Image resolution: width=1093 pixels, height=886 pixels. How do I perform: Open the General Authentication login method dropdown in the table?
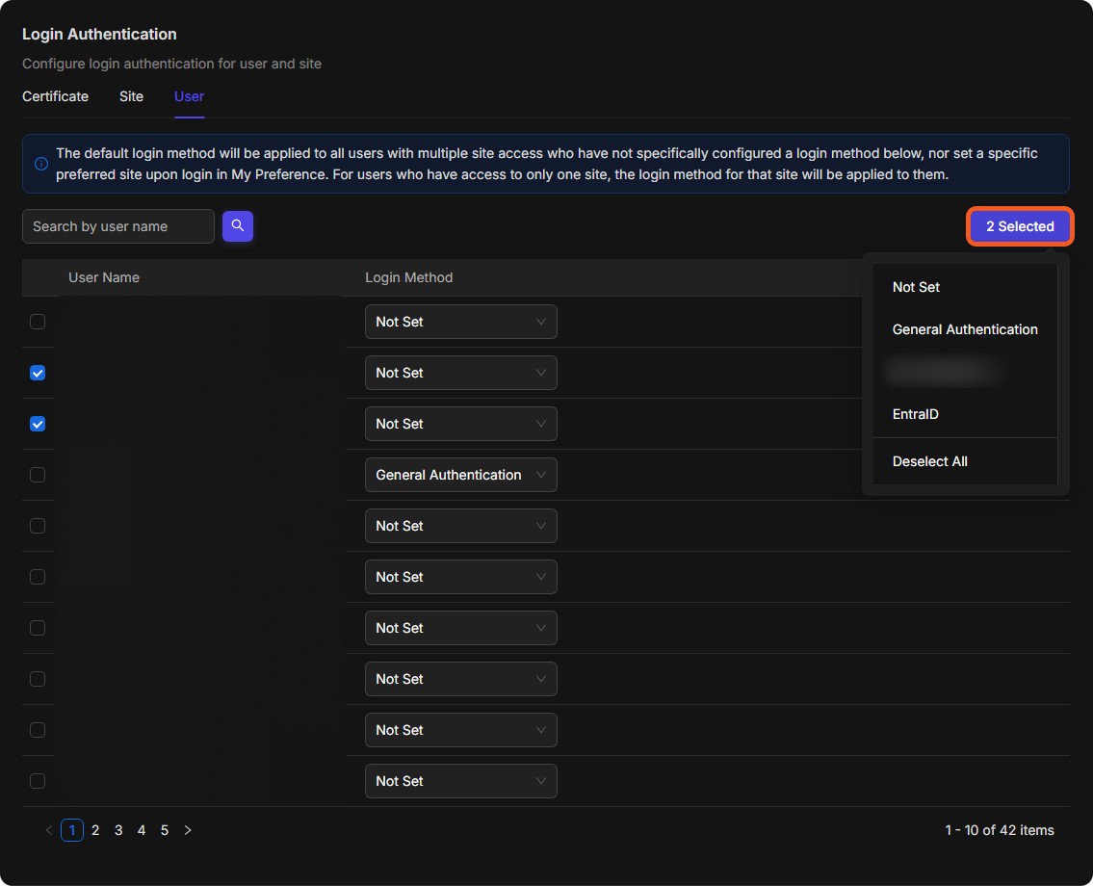(x=460, y=475)
